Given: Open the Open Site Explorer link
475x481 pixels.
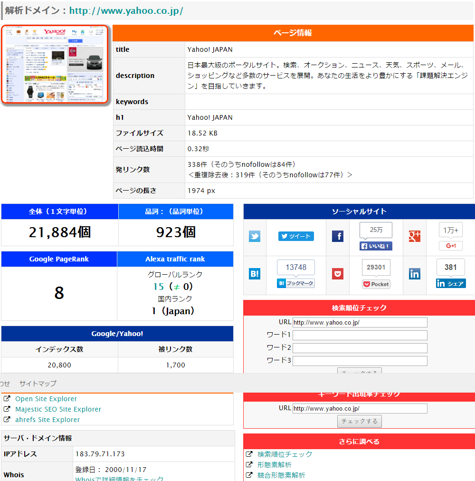Looking at the screenshot, I should [46, 399].
